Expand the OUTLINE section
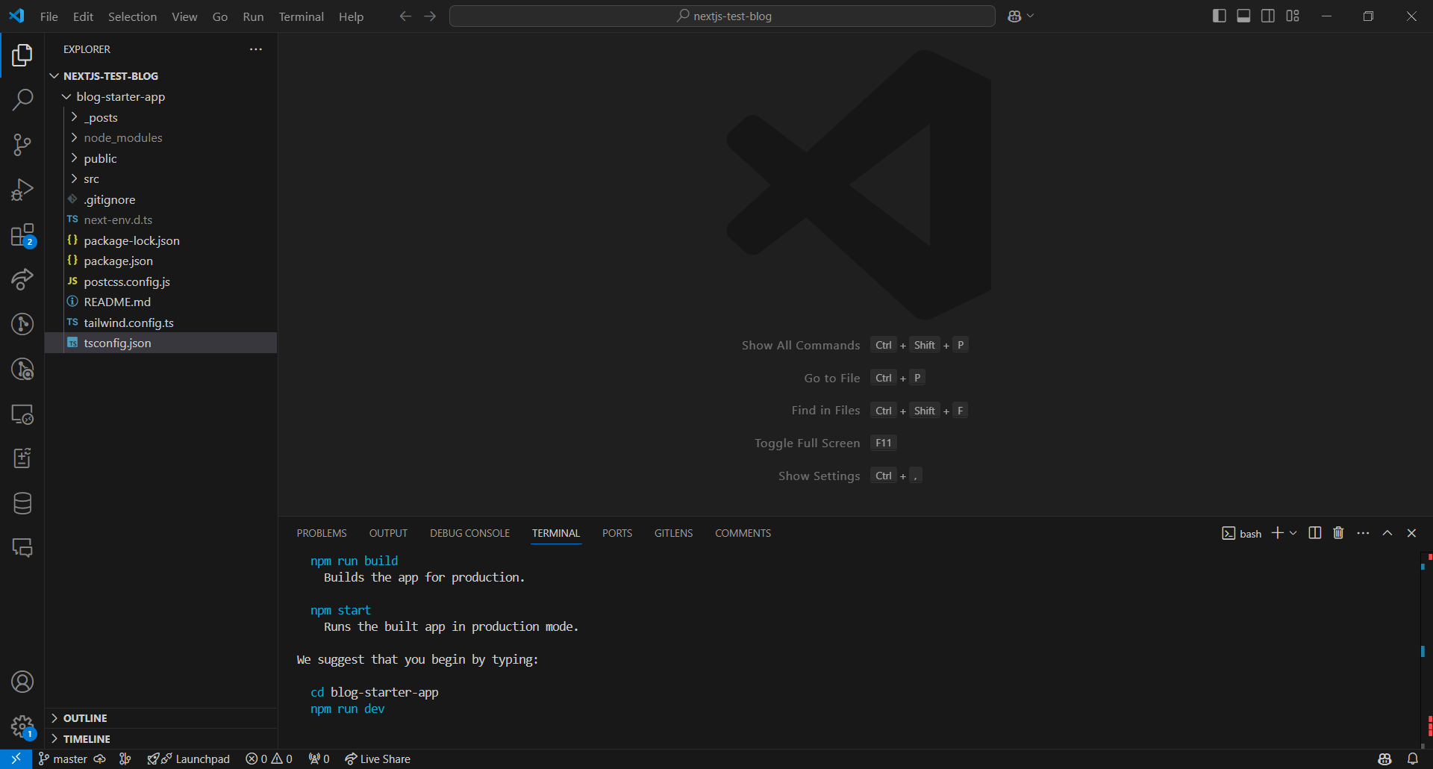The image size is (1433, 769). coord(160,718)
